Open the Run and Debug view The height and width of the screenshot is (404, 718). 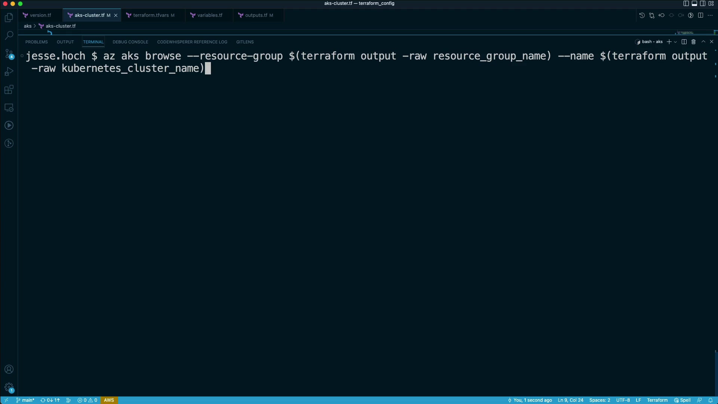pos(9,71)
